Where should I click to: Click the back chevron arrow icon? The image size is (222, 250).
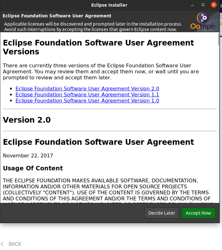(2, 244)
